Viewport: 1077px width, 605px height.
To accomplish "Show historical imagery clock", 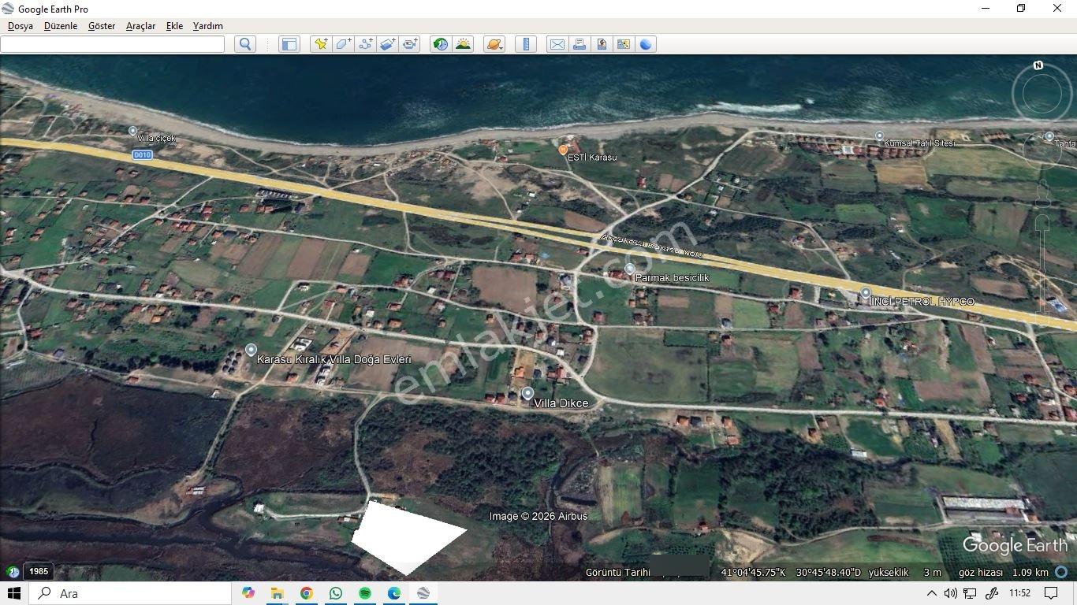I will (441, 44).
